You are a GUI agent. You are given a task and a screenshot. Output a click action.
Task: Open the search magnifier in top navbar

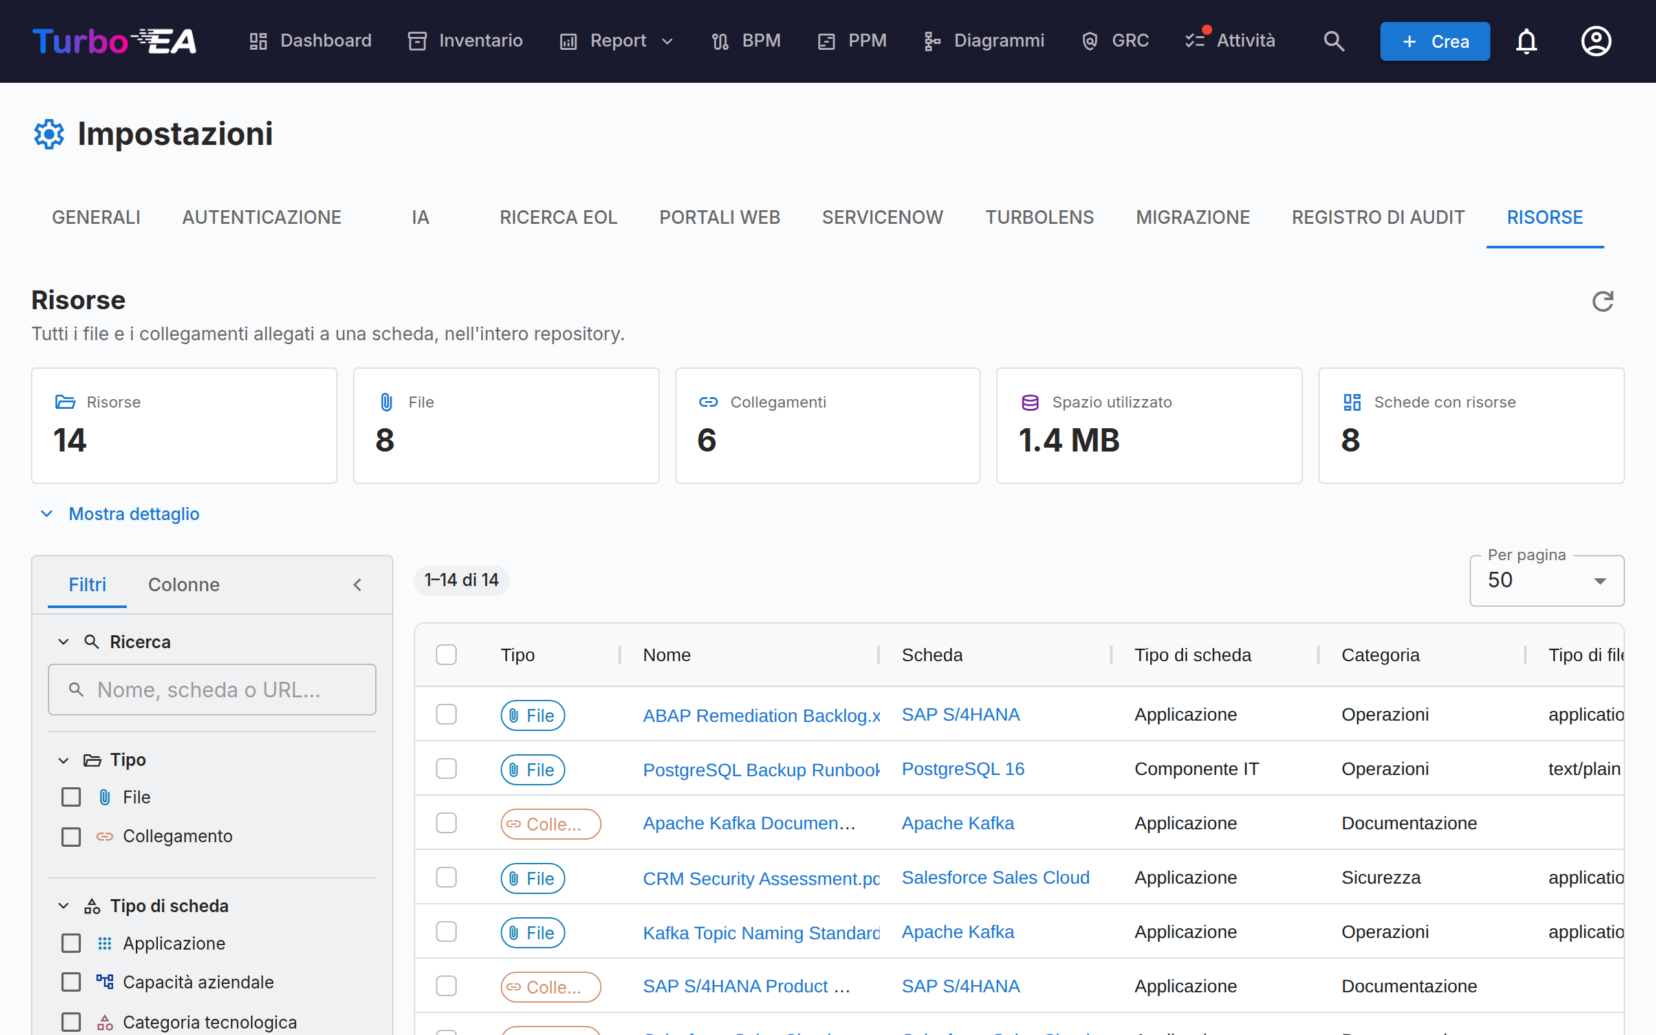click(x=1334, y=41)
